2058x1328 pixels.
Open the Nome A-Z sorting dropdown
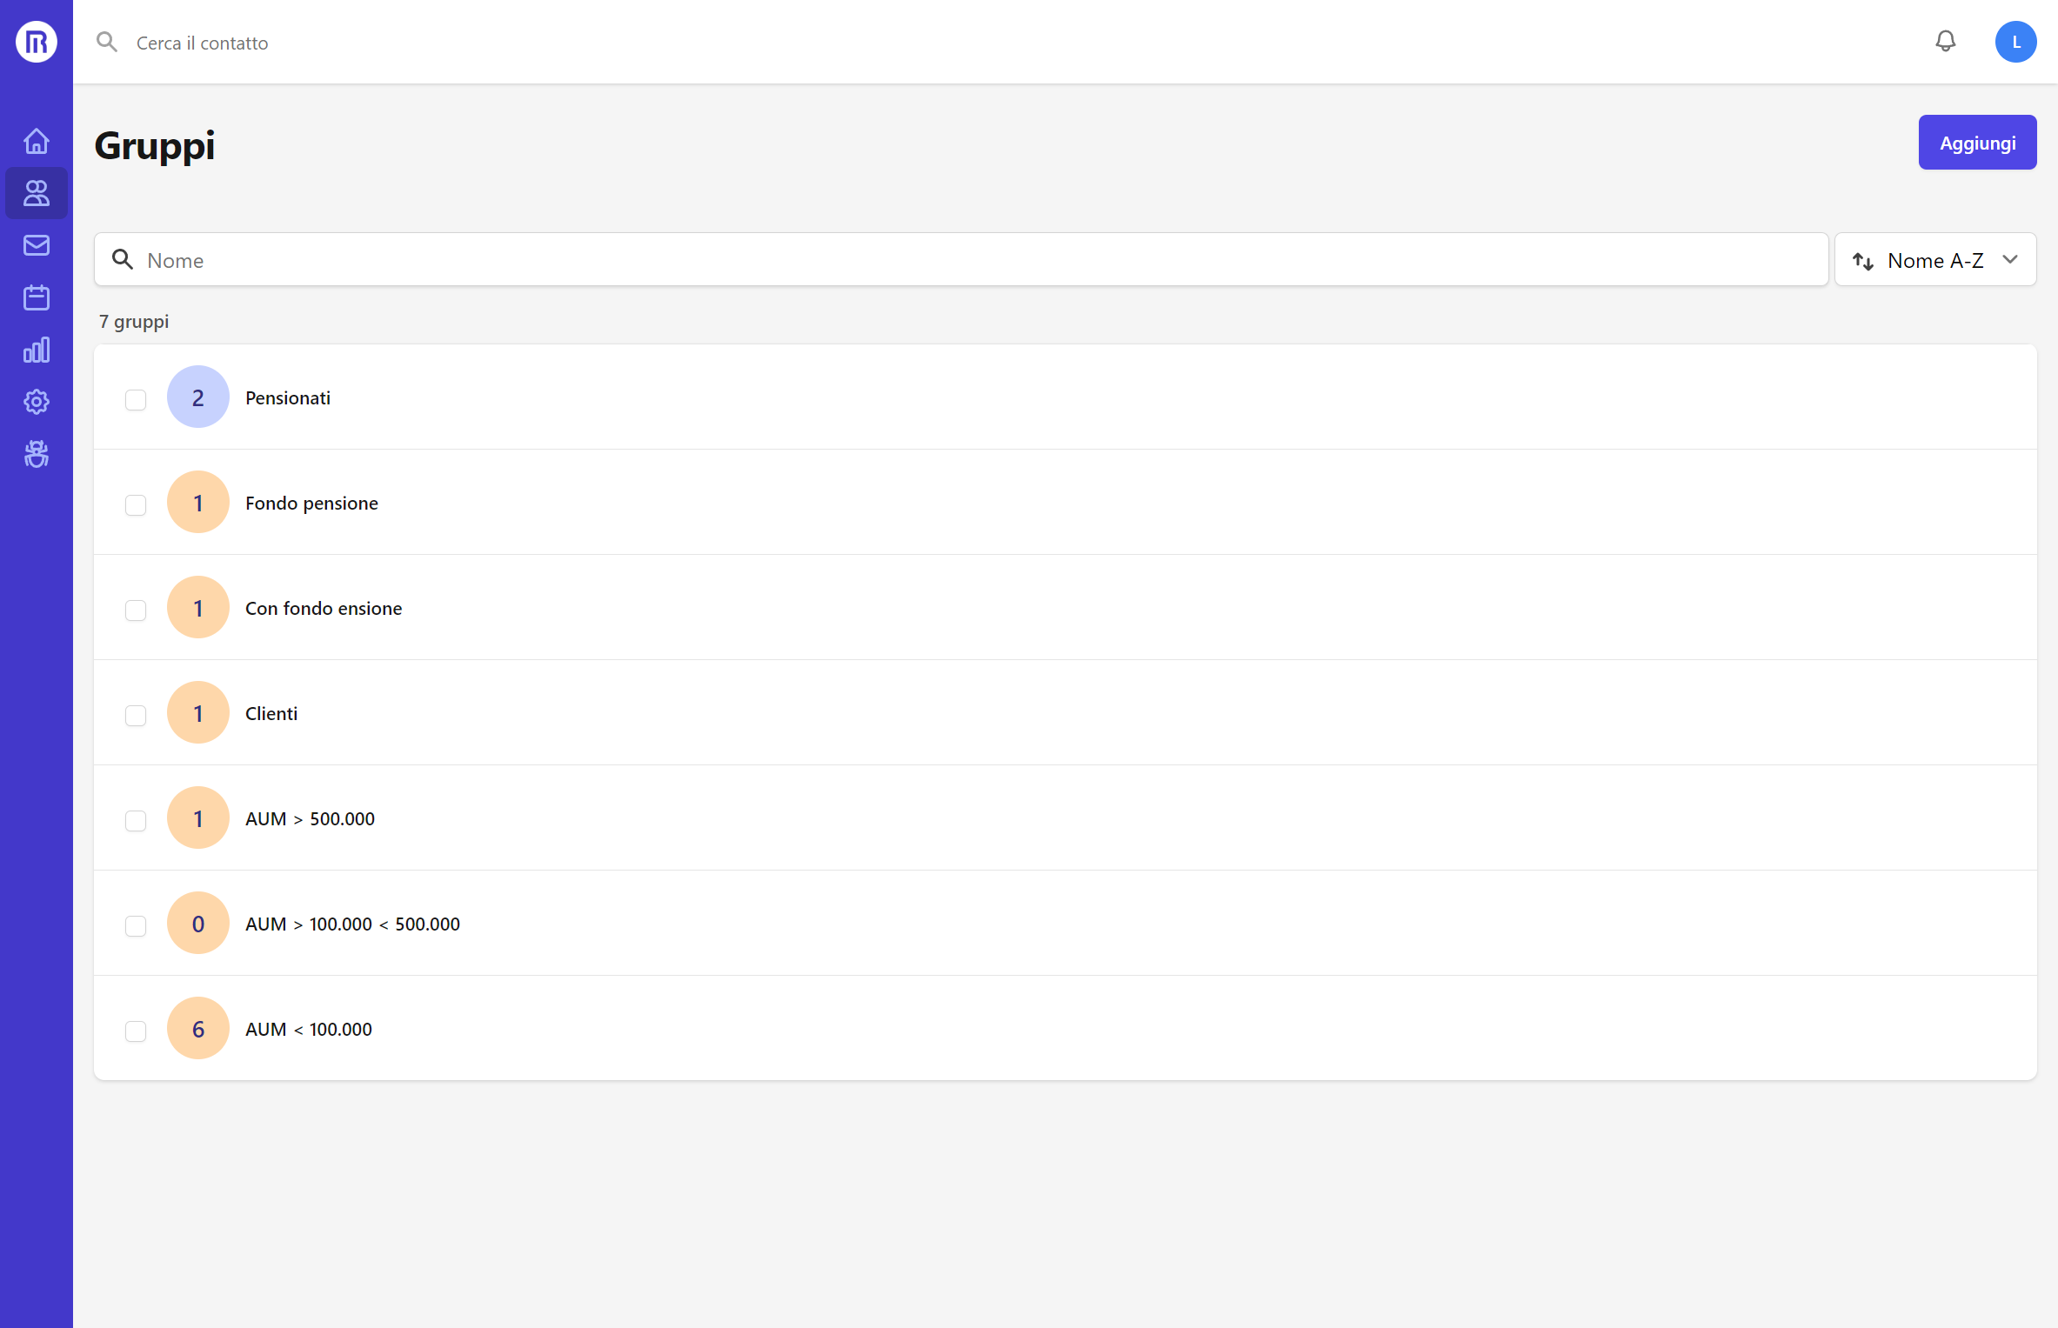tap(1935, 259)
